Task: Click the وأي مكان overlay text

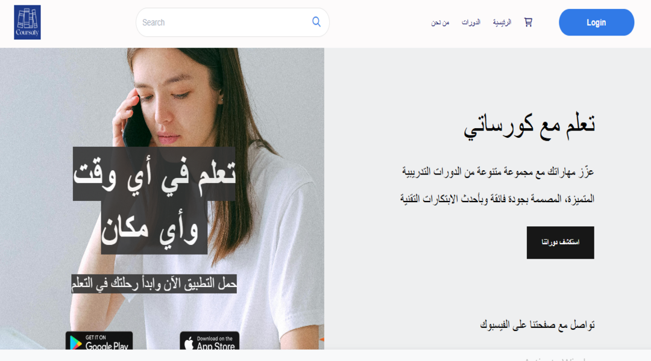Action: click(x=154, y=228)
